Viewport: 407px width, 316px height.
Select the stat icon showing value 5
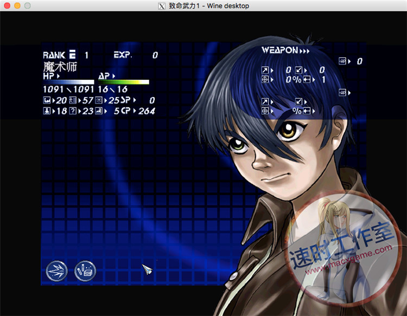coord(99,111)
